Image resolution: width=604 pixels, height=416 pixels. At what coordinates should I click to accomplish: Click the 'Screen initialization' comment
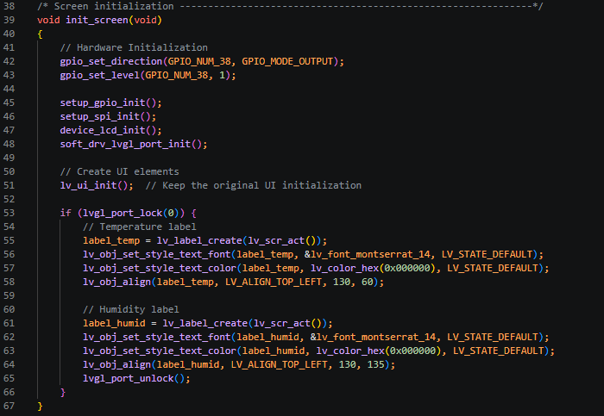[x=114, y=6]
